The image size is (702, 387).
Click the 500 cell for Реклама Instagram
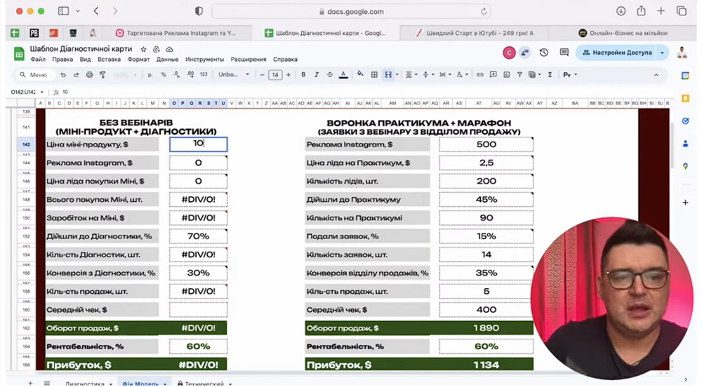[486, 144]
